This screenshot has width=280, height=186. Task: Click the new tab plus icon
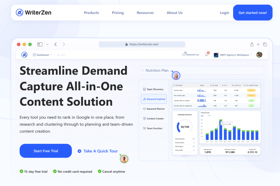(258, 44)
